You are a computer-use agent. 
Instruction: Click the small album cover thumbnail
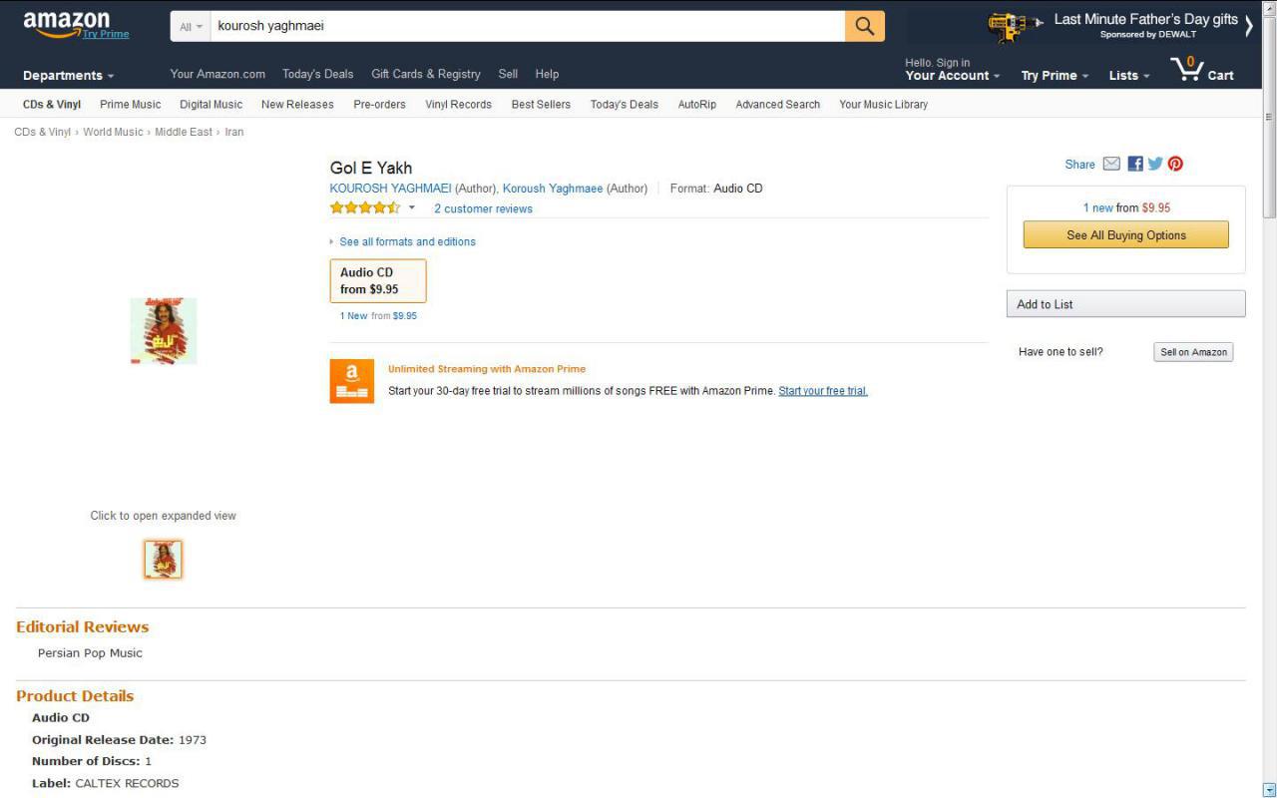pos(164,560)
